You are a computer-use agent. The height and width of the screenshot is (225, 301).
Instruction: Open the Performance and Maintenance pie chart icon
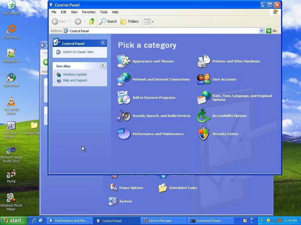coord(124,134)
